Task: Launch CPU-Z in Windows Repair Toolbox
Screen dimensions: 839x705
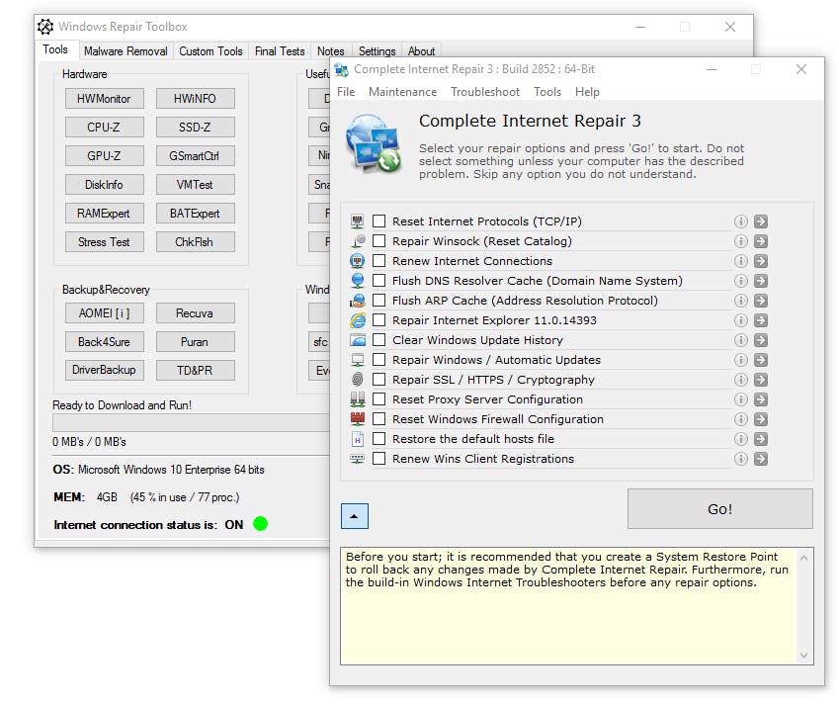Action: coord(105,128)
